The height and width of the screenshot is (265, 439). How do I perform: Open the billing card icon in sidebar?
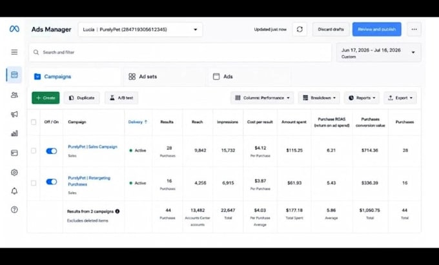pos(14,153)
